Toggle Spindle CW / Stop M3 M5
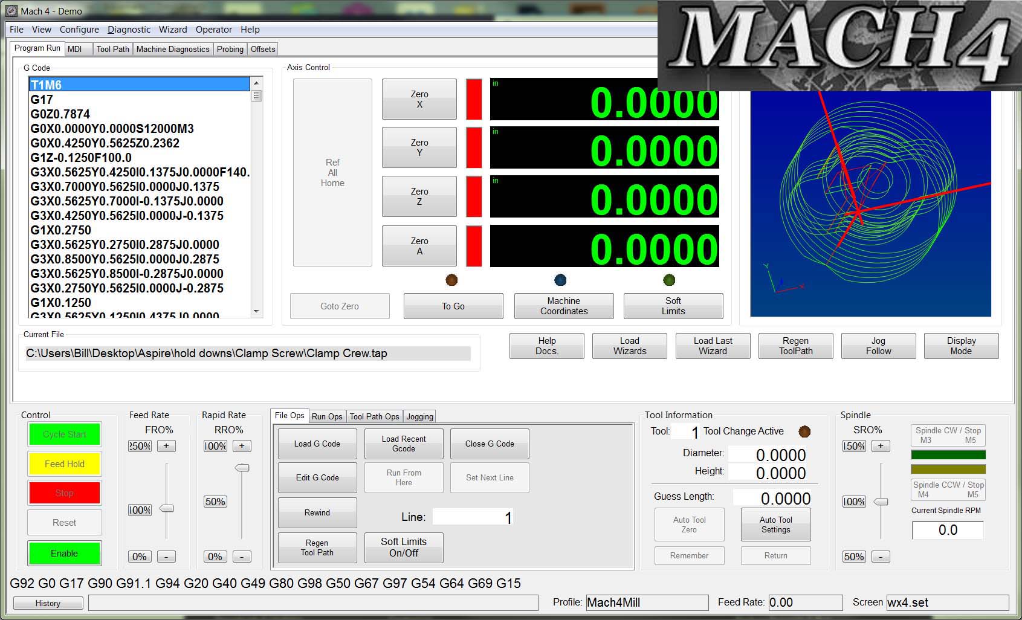 [x=948, y=435]
